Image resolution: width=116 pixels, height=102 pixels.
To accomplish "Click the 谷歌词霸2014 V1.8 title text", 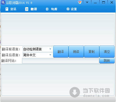I will click(19, 3).
